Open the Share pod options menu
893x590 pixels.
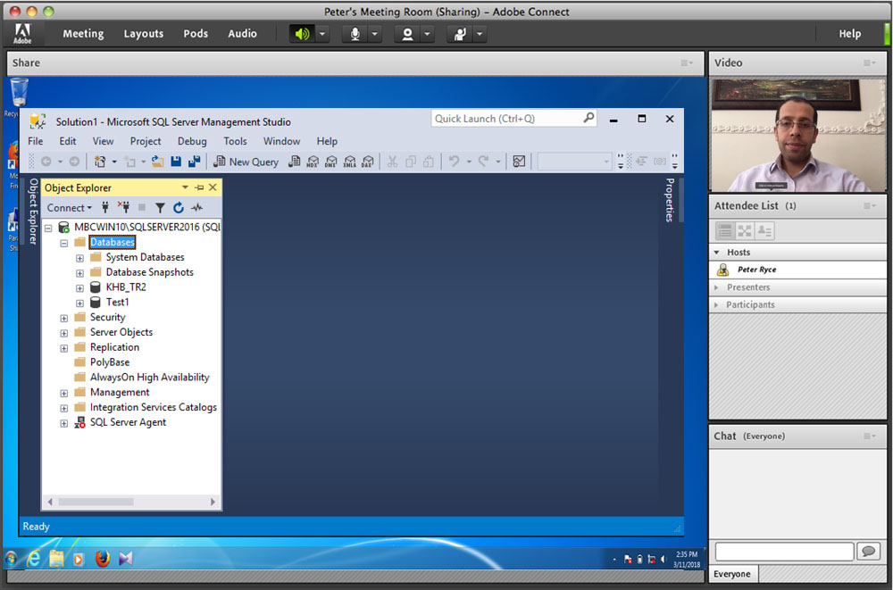pyautogui.click(x=687, y=63)
